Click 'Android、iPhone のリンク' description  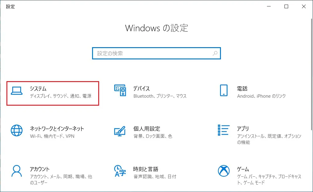[261, 96]
